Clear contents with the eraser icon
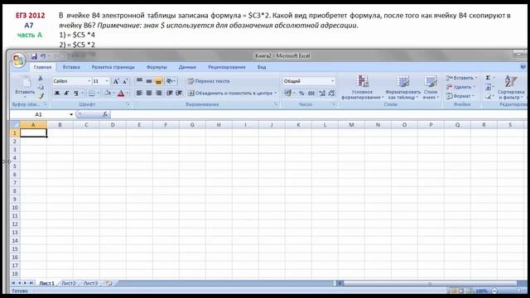 pyautogui.click(x=489, y=96)
